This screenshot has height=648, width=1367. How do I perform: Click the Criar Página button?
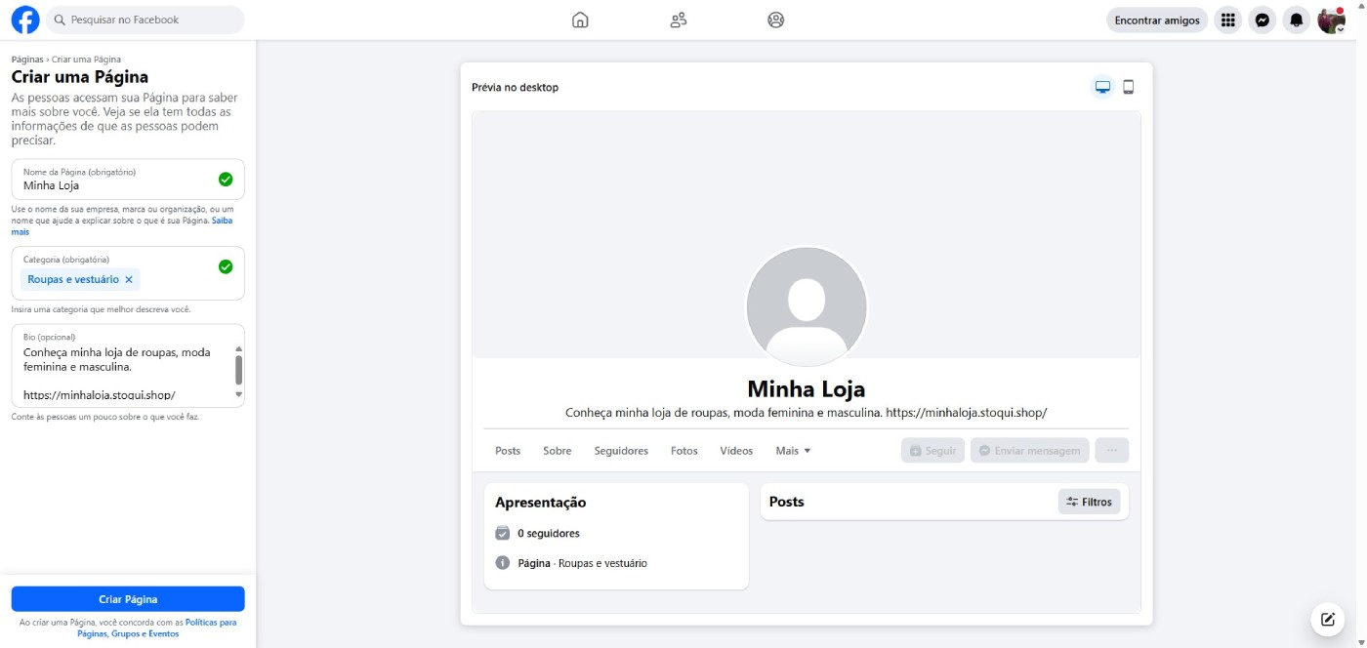click(x=128, y=598)
